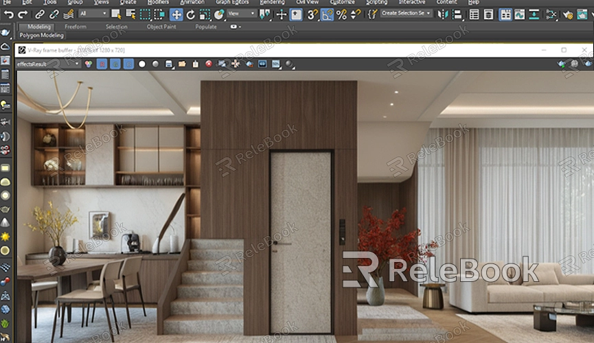Viewport: 594px width, 343px height.
Task: Click Track Mouse while rendering icon
Action: point(236,64)
